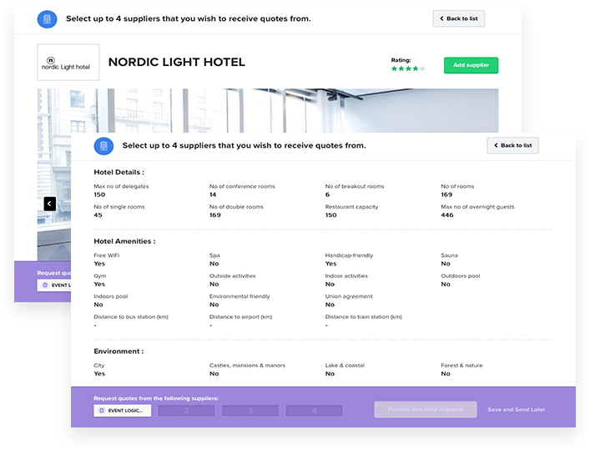Click empty supplier slot 4
Screen dimensions: 590x450
click(x=314, y=411)
